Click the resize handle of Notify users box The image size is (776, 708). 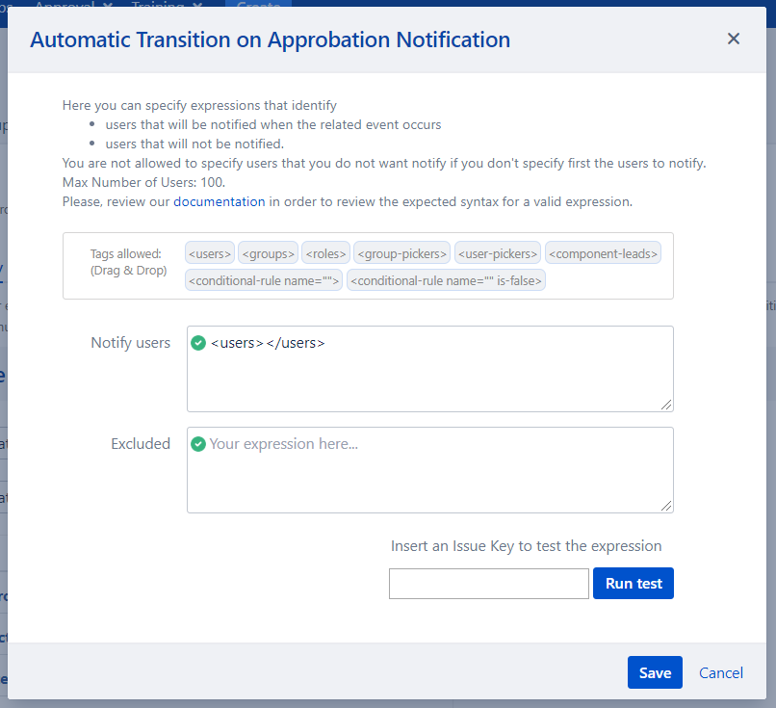tap(666, 405)
